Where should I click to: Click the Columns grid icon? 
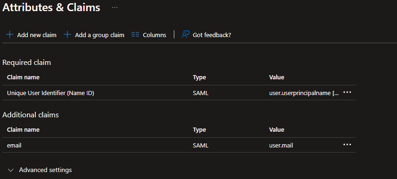click(x=135, y=35)
